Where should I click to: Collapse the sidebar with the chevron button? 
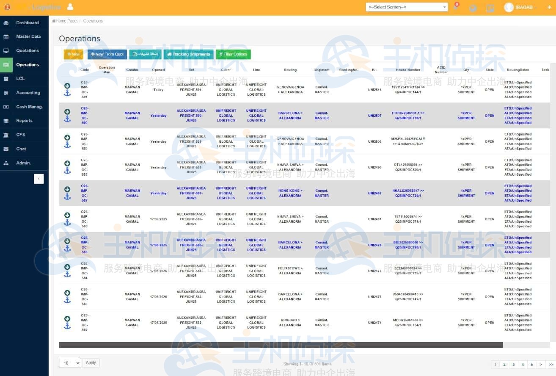coord(39,179)
